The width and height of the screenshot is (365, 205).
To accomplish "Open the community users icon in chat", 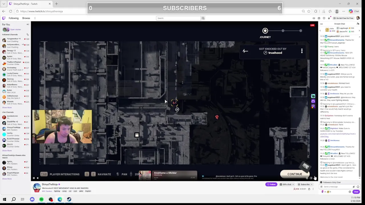I will (x=358, y=24).
